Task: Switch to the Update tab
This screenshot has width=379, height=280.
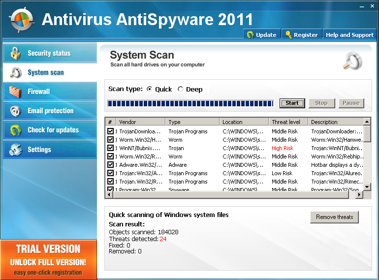Action: (262, 35)
